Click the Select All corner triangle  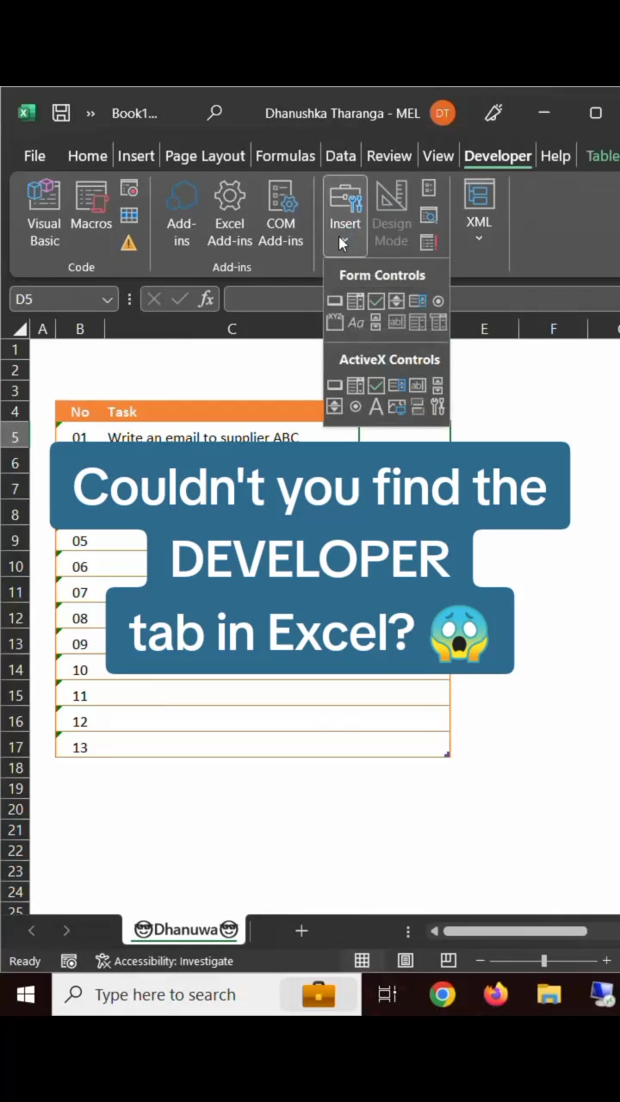click(x=19, y=329)
